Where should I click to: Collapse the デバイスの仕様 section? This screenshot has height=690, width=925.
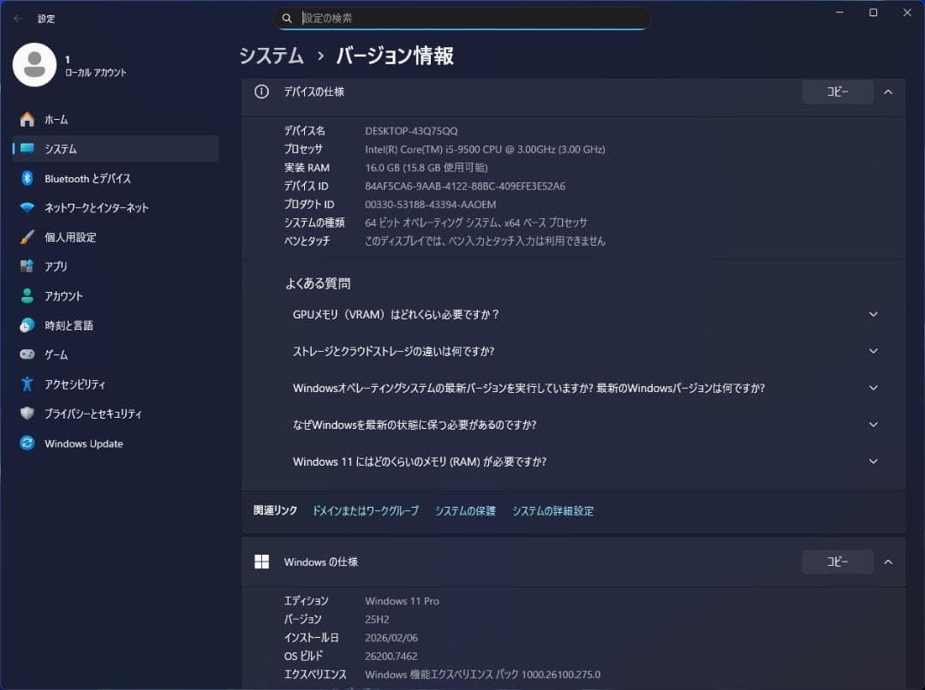coord(888,92)
